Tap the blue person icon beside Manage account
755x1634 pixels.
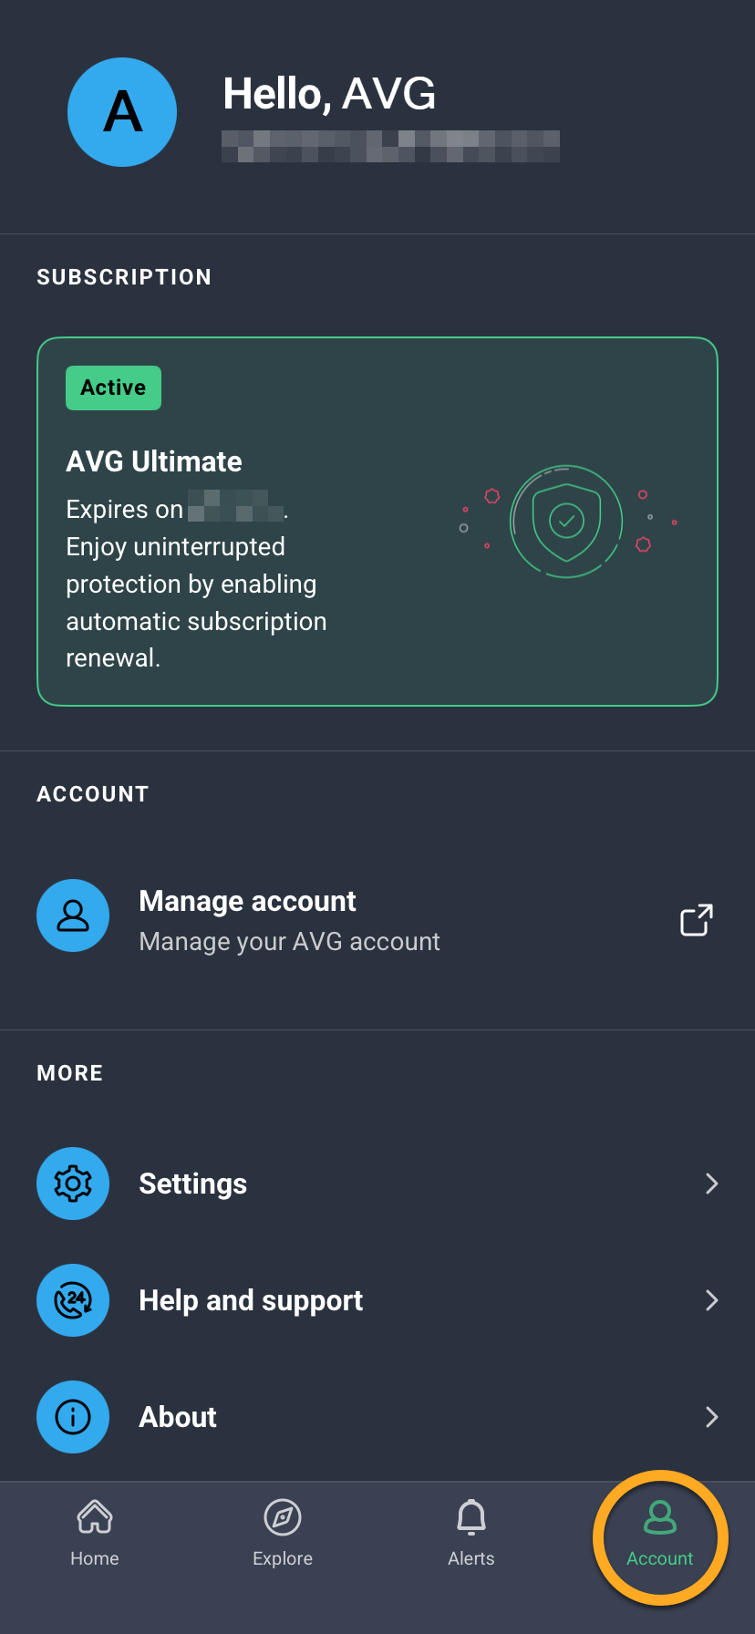pyautogui.click(x=73, y=915)
